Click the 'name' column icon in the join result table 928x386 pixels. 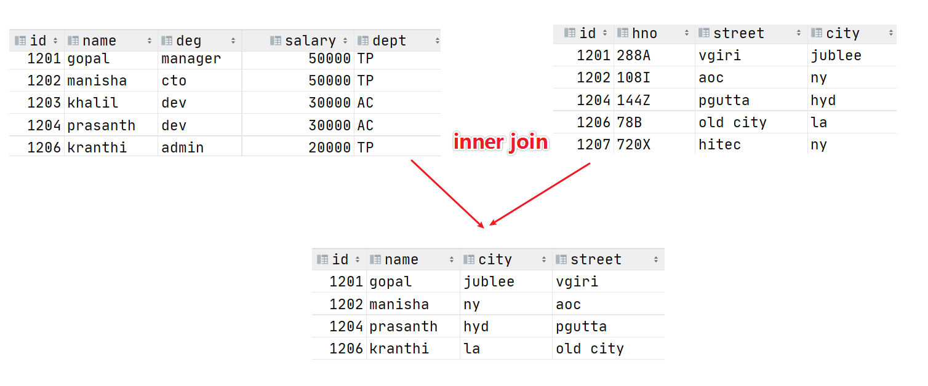tap(375, 259)
